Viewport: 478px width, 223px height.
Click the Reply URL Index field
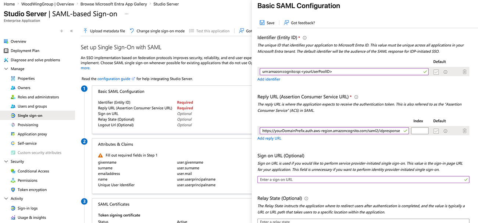pyautogui.click(x=420, y=131)
